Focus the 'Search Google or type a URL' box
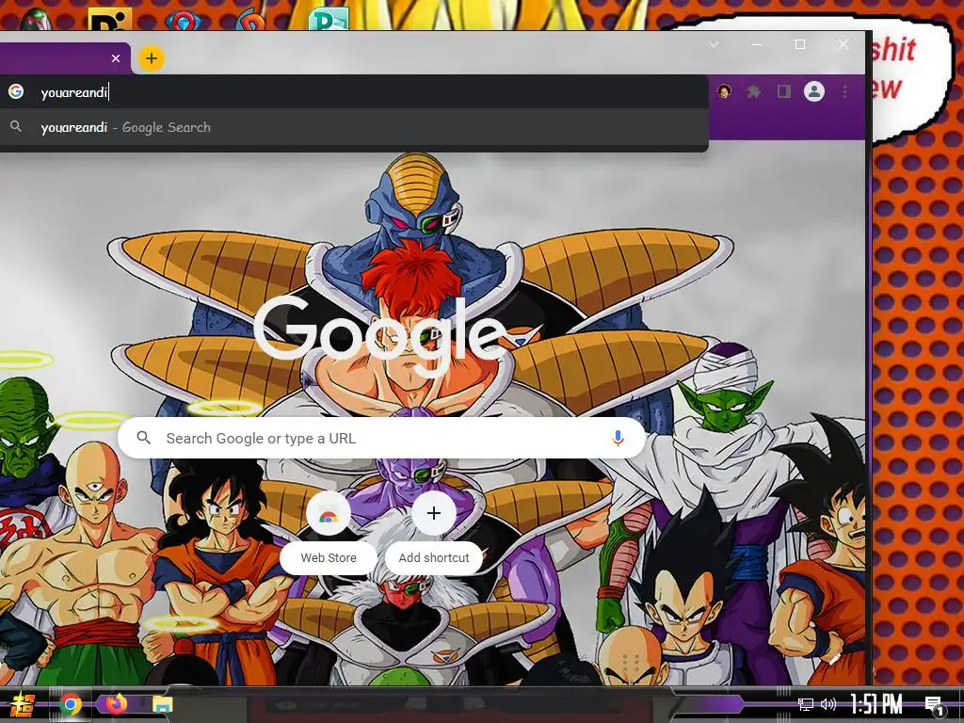Image resolution: width=964 pixels, height=723 pixels. coord(381,439)
